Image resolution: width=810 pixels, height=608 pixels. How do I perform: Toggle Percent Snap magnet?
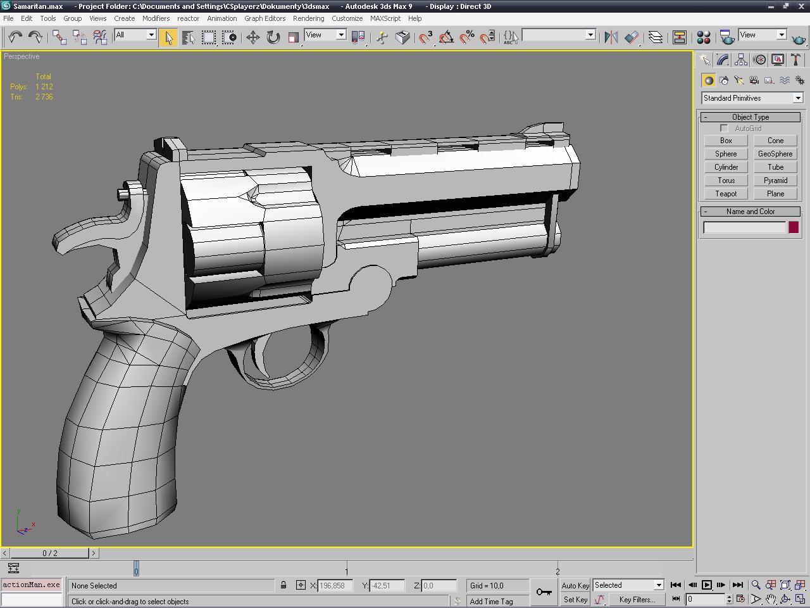pos(467,37)
